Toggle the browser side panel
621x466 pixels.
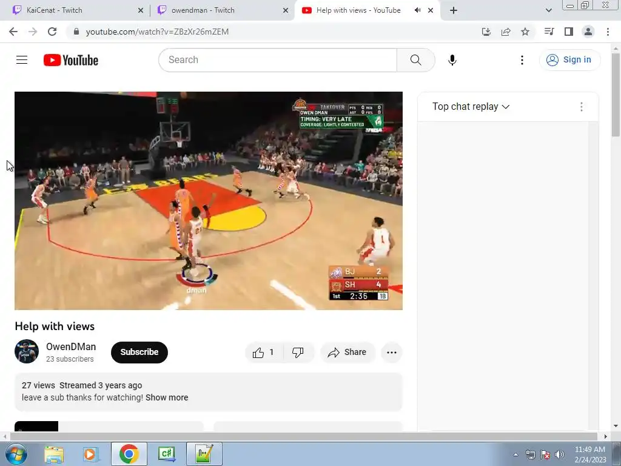pos(569,32)
